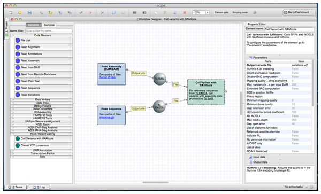Select the Read Assembly (BAM/SAM) node

[111, 74]
